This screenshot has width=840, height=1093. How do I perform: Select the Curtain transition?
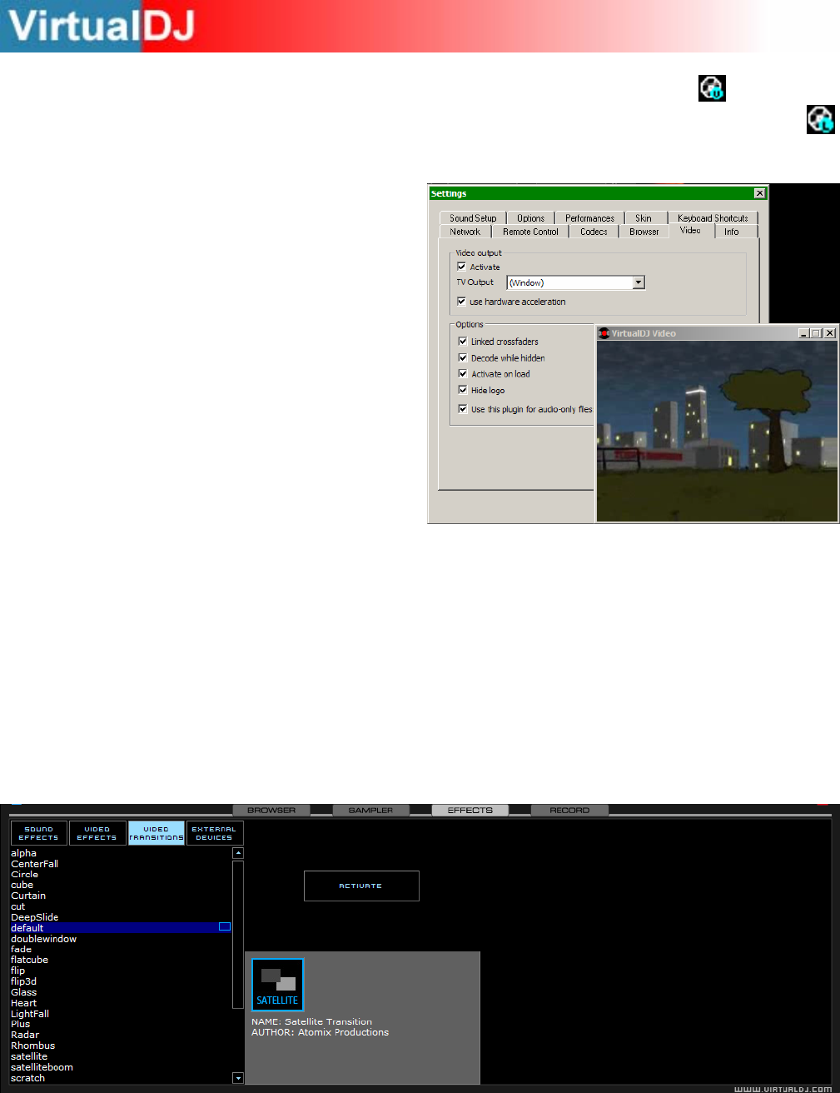tap(28, 896)
